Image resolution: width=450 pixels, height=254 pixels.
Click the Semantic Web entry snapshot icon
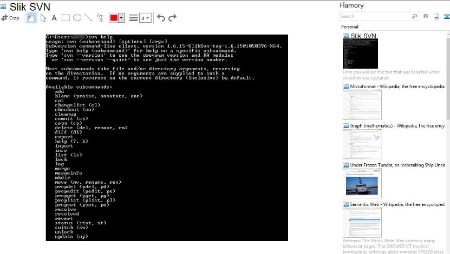(346, 204)
